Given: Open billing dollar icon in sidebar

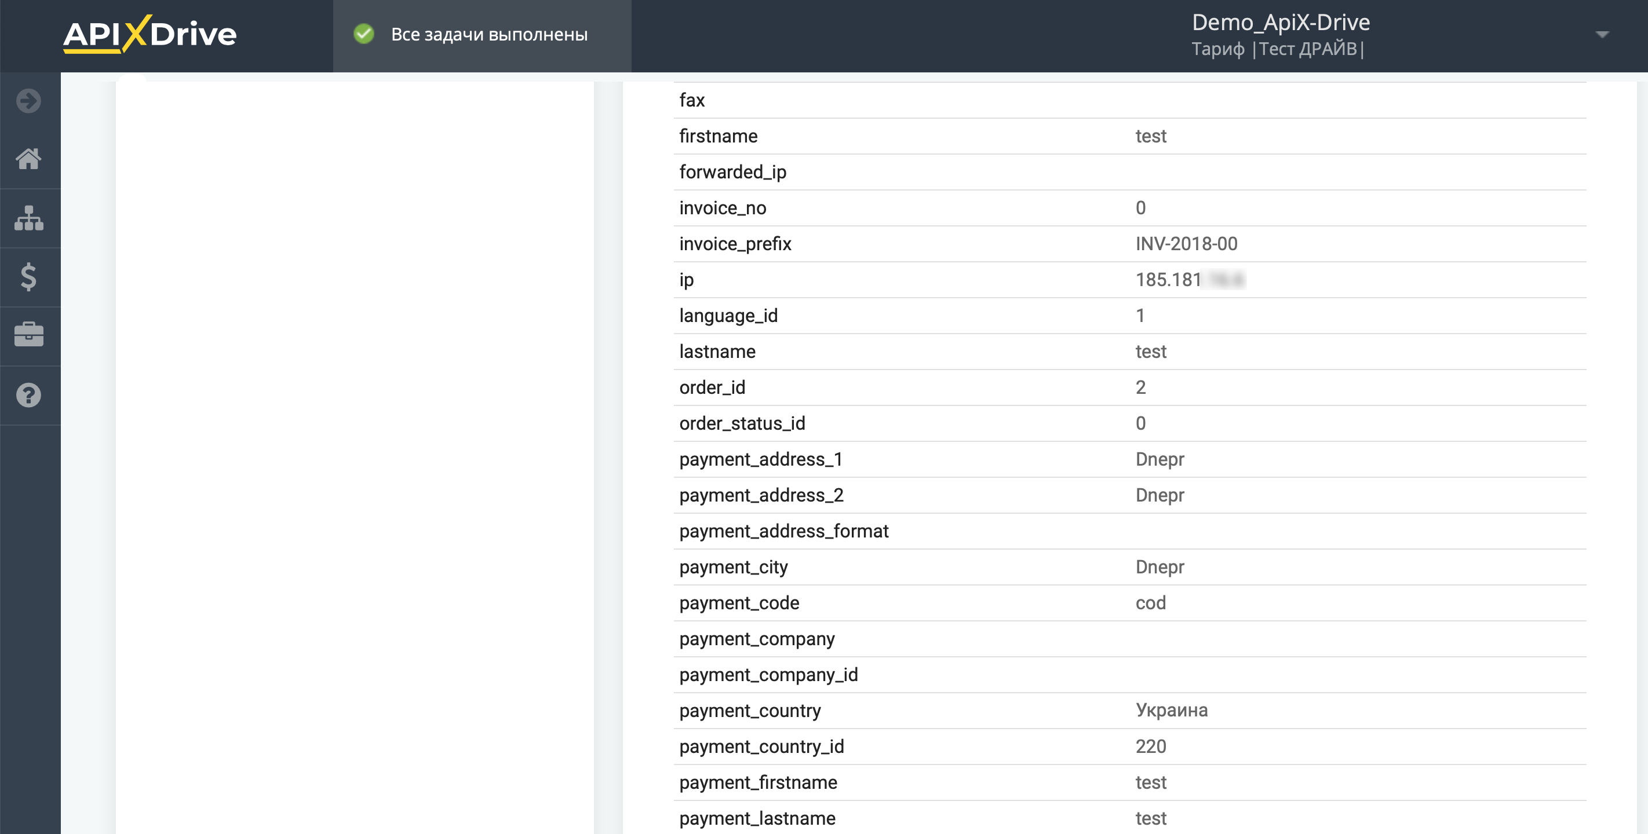Looking at the screenshot, I should tap(29, 277).
